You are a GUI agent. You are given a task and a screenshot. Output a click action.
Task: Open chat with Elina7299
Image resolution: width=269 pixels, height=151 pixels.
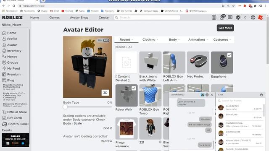(x=240, y=116)
